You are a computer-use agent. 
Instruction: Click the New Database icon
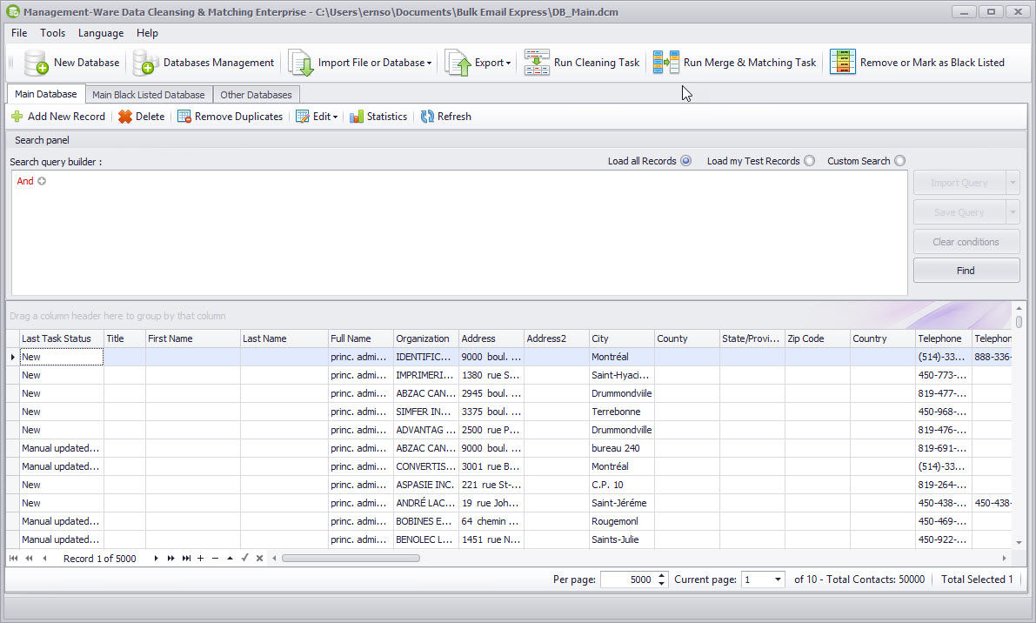coord(36,63)
